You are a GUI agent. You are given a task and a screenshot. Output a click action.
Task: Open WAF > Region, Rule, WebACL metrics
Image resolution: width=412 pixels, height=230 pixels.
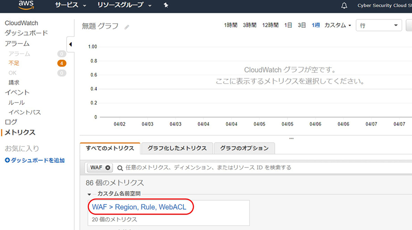coord(139,207)
